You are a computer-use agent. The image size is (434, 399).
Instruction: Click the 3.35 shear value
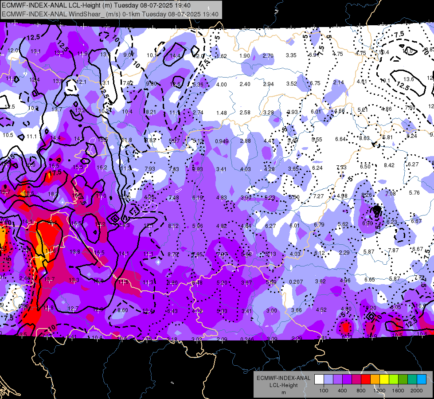[x=291, y=55]
